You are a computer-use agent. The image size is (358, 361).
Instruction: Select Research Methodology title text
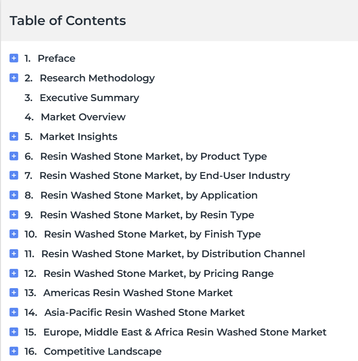coord(97,78)
